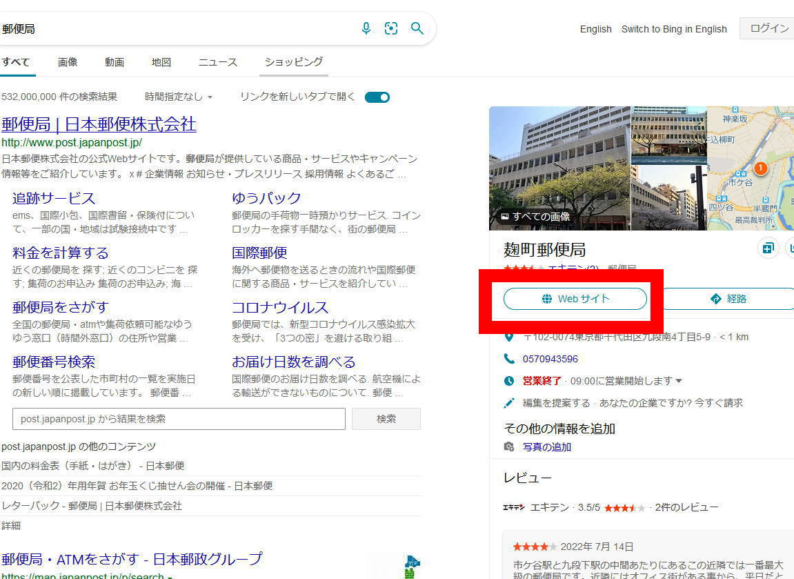Click the pencil edit suggestion icon
Image resolution: width=794 pixels, height=579 pixels.
[x=509, y=403]
